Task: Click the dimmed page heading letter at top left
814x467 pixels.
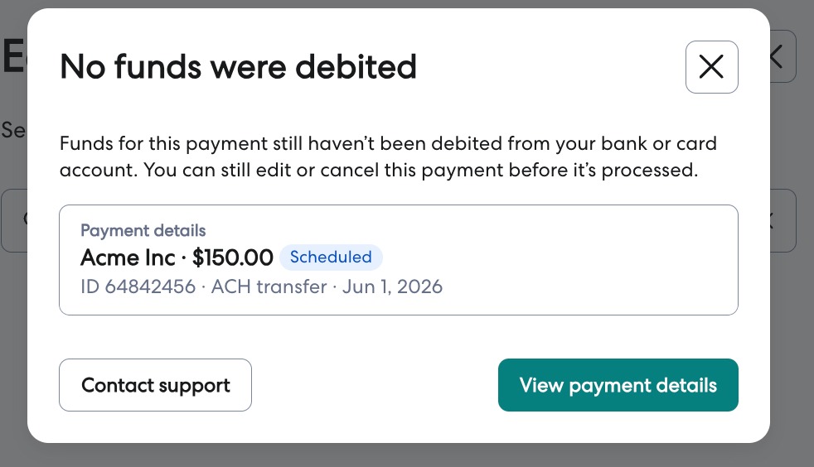Action: coord(13,56)
